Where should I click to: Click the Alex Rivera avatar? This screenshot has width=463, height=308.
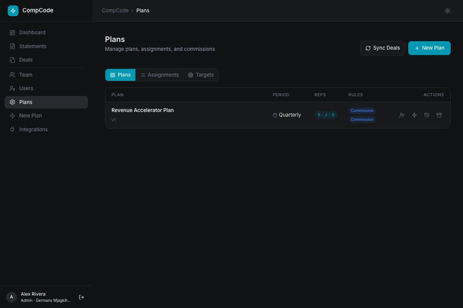point(12,297)
